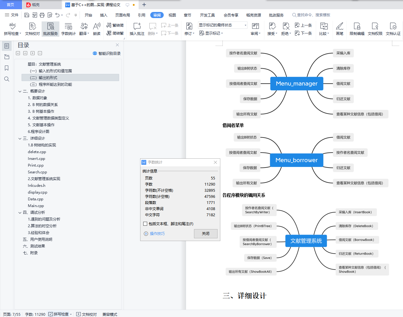403x317 pixels.
Task: Switch to the 章节 ribbon tab
Action: (x=188, y=15)
